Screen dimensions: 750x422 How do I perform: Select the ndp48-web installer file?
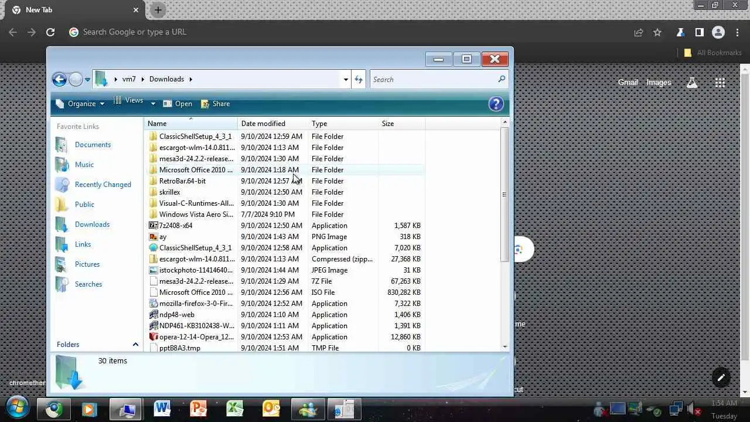point(176,315)
